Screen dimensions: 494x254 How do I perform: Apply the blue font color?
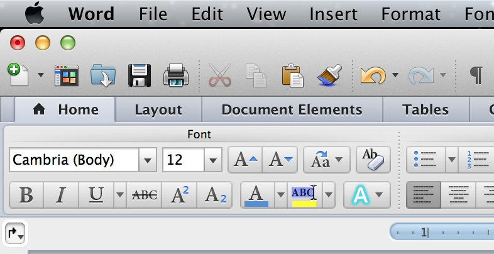click(x=257, y=195)
